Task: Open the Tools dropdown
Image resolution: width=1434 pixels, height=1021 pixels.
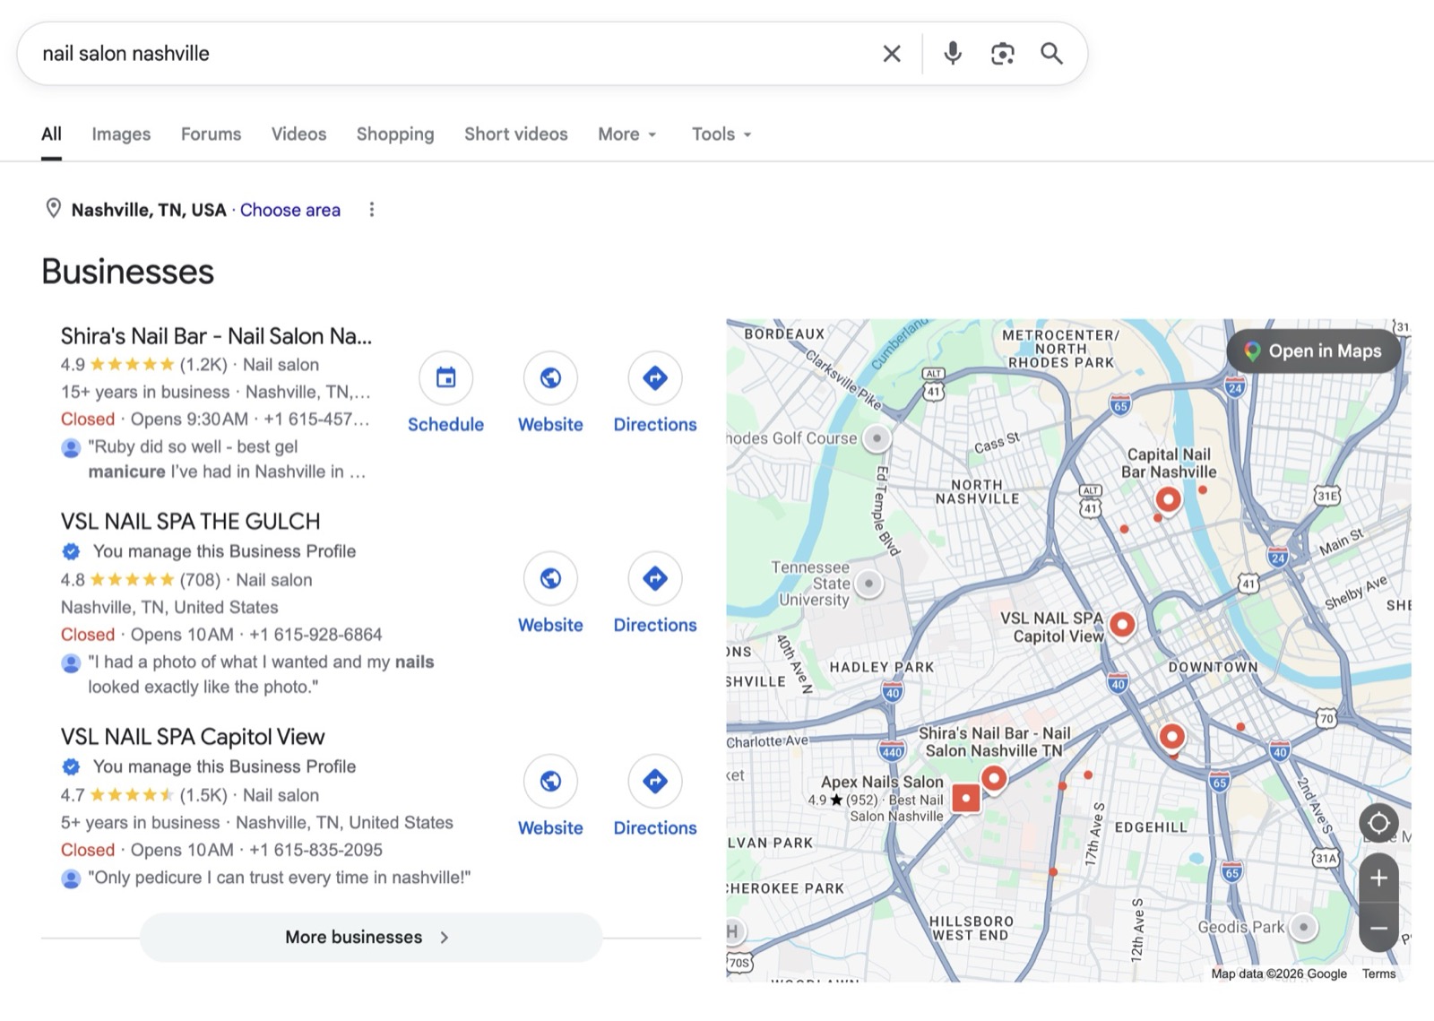Action: point(721,134)
